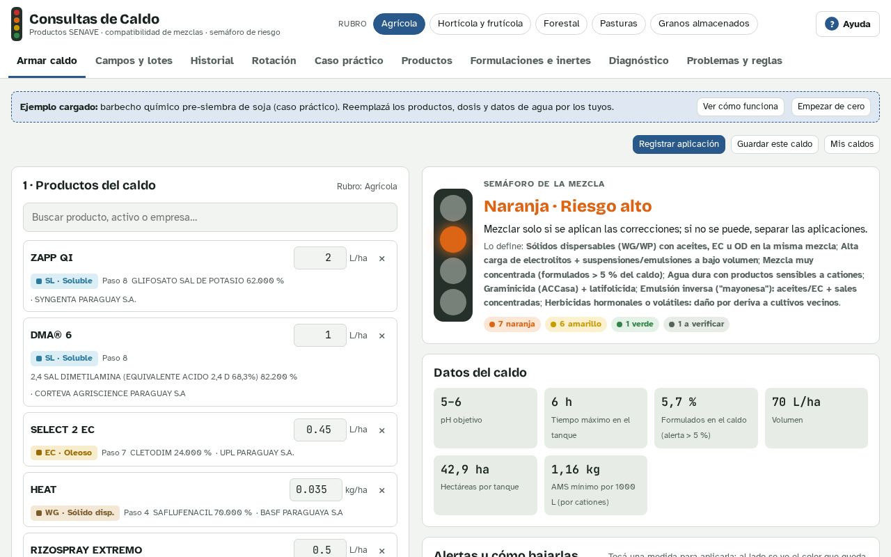Remove ZAPP QI product with × icon
The width and height of the screenshot is (891, 557).
point(381,258)
